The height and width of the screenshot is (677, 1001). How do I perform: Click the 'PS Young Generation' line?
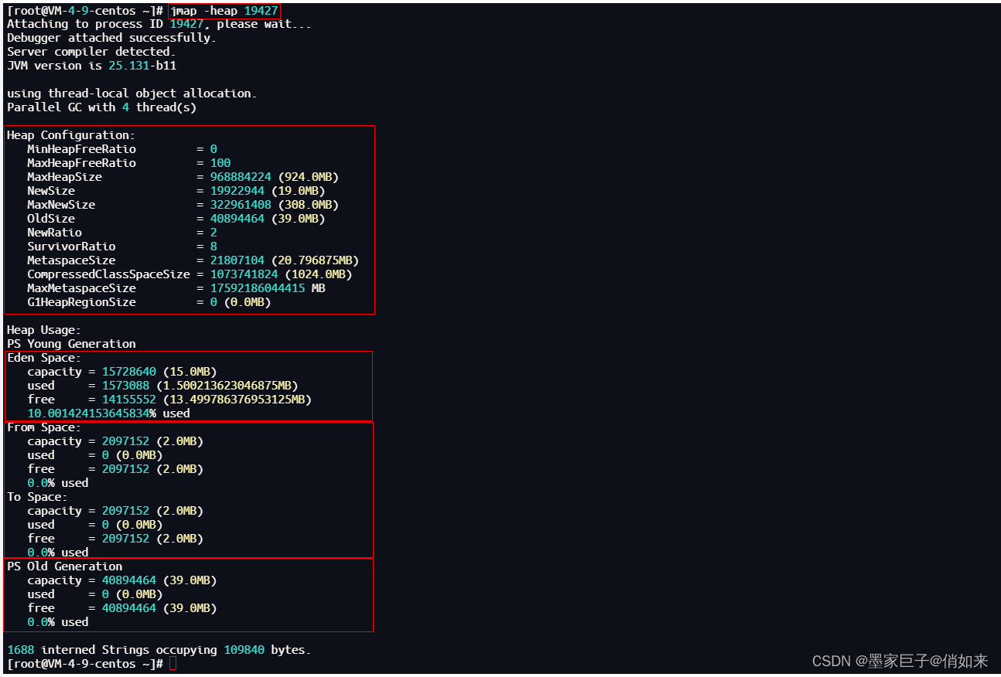(x=71, y=344)
